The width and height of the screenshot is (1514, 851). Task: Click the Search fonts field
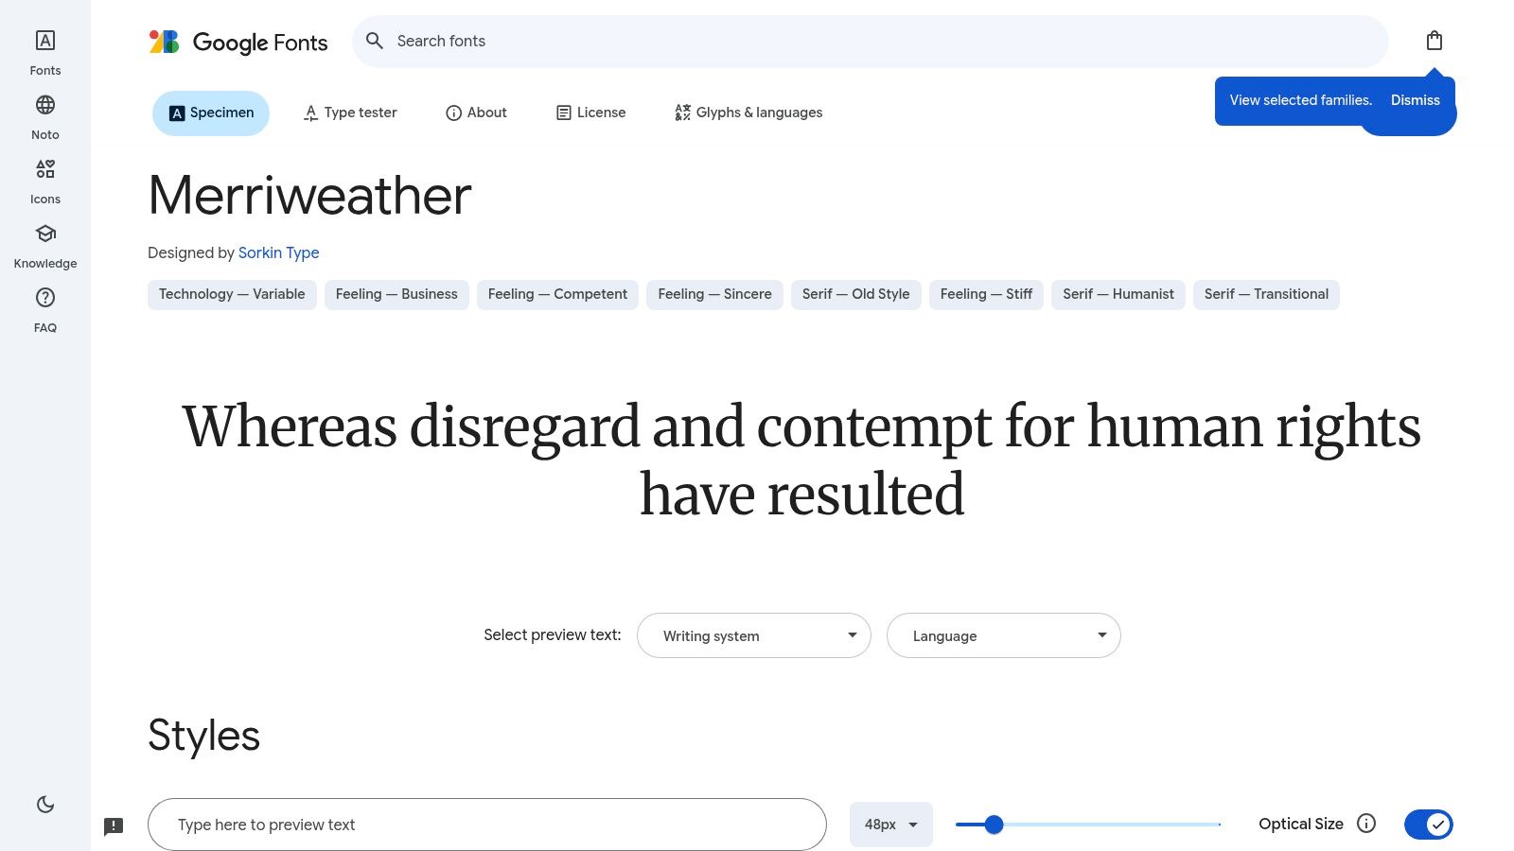871,42
